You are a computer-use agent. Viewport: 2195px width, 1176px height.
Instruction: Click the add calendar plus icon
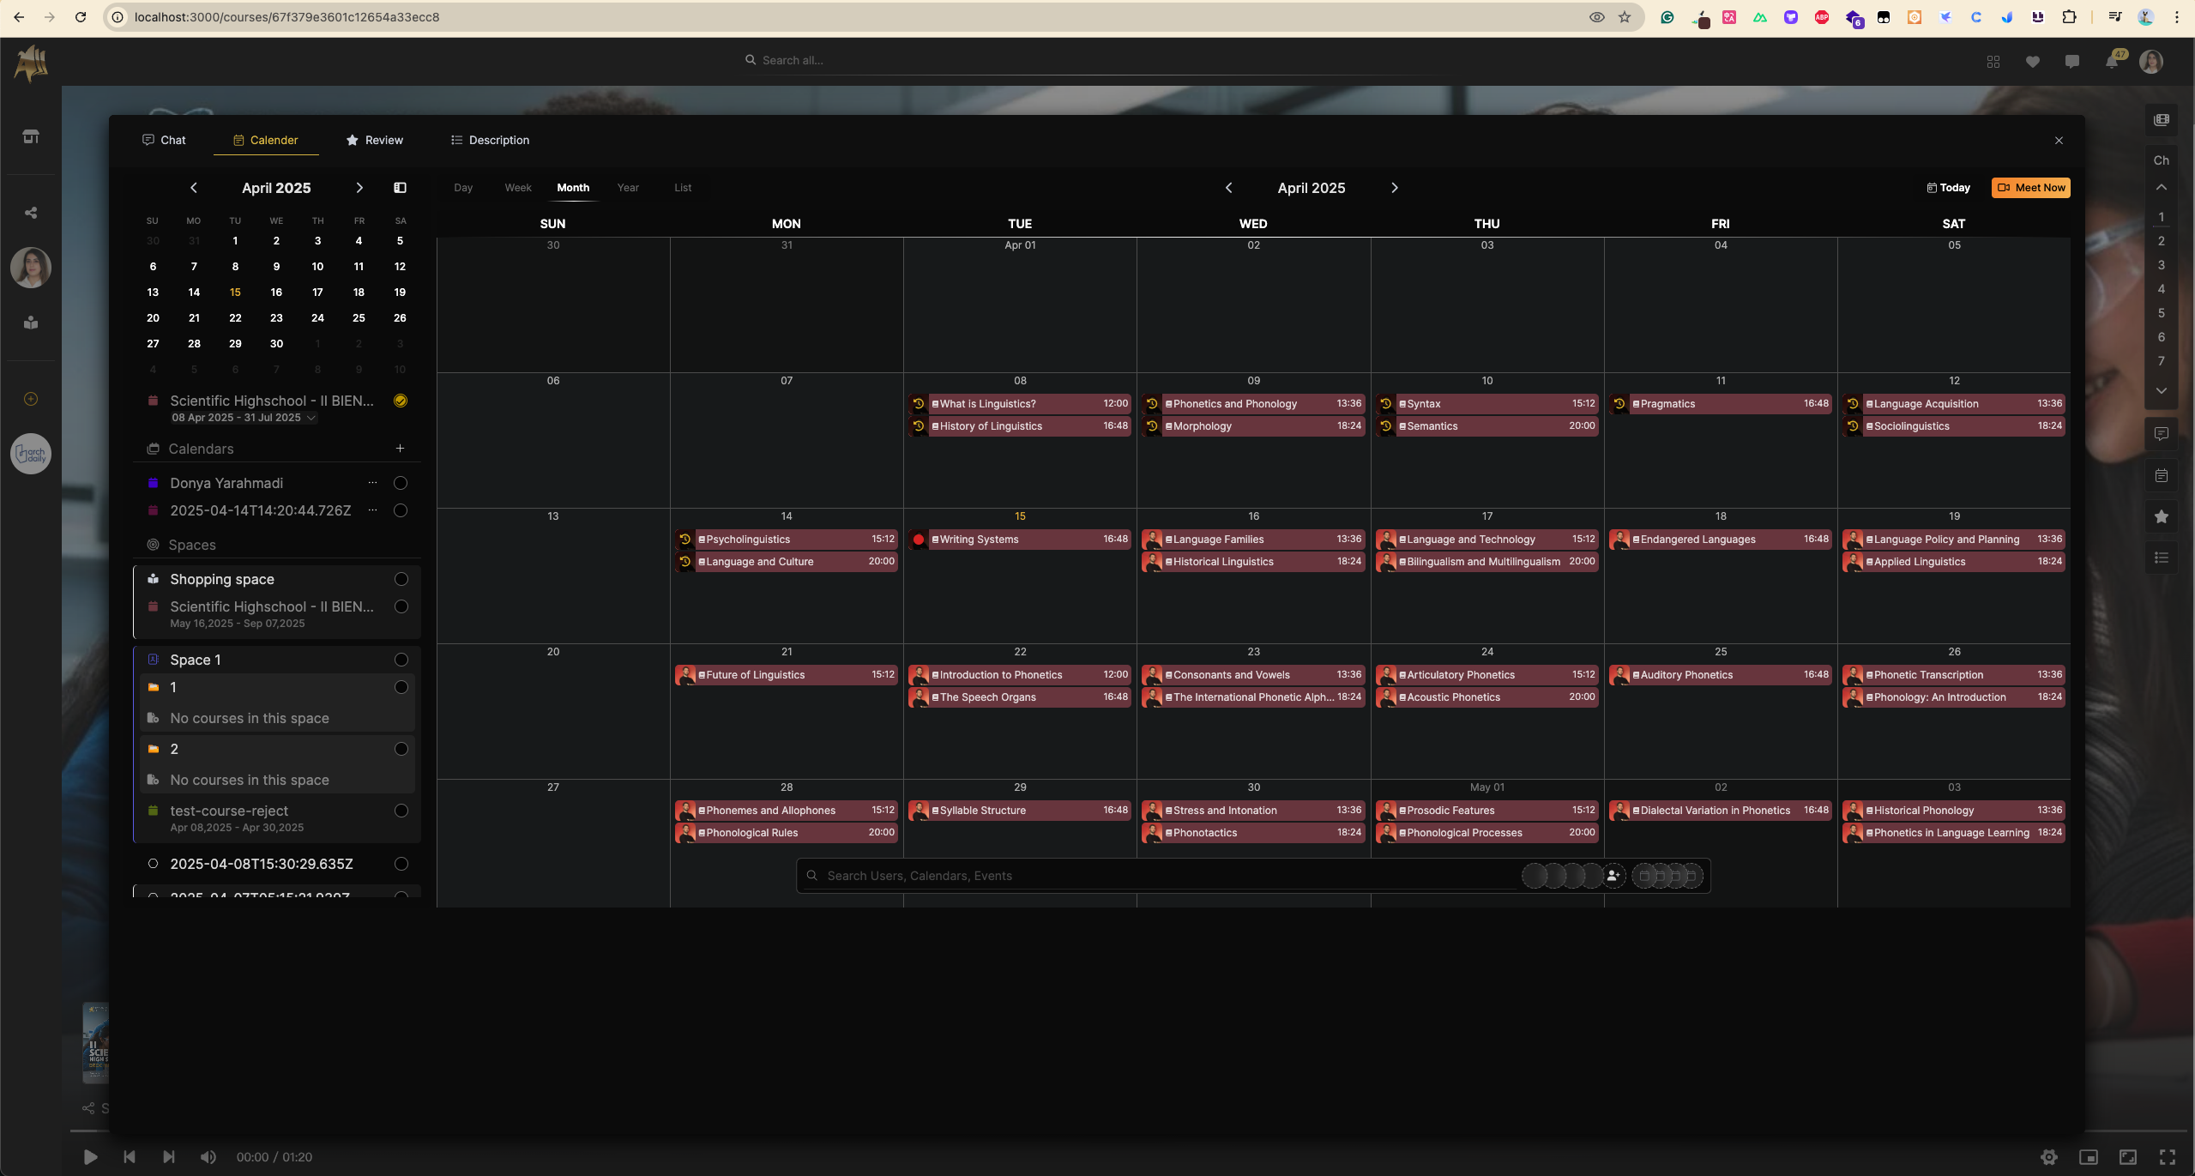click(400, 449)
